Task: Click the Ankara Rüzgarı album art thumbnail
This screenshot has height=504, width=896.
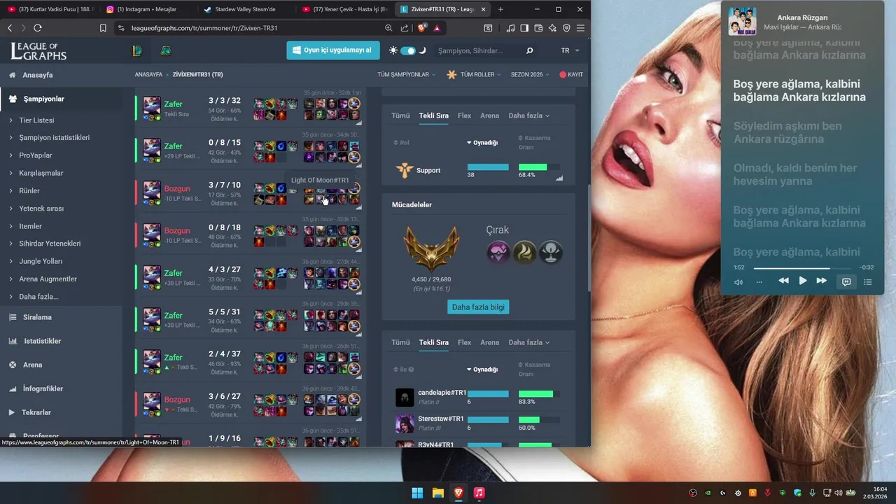Action: 742,22
